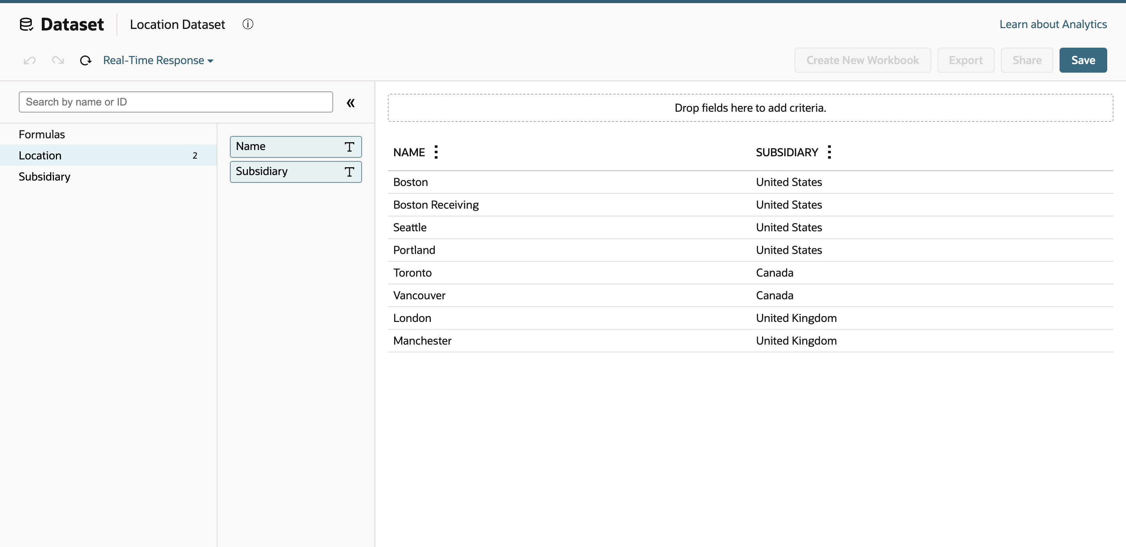Image resolution: width=1126 pixels, height=547 pixels.
Task: Click the criteria drop area
Action: pos(751,108)
